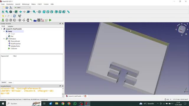Screen dimensions: 189x106
Task: Switch to front view cube icon
Action: (44, 12)
